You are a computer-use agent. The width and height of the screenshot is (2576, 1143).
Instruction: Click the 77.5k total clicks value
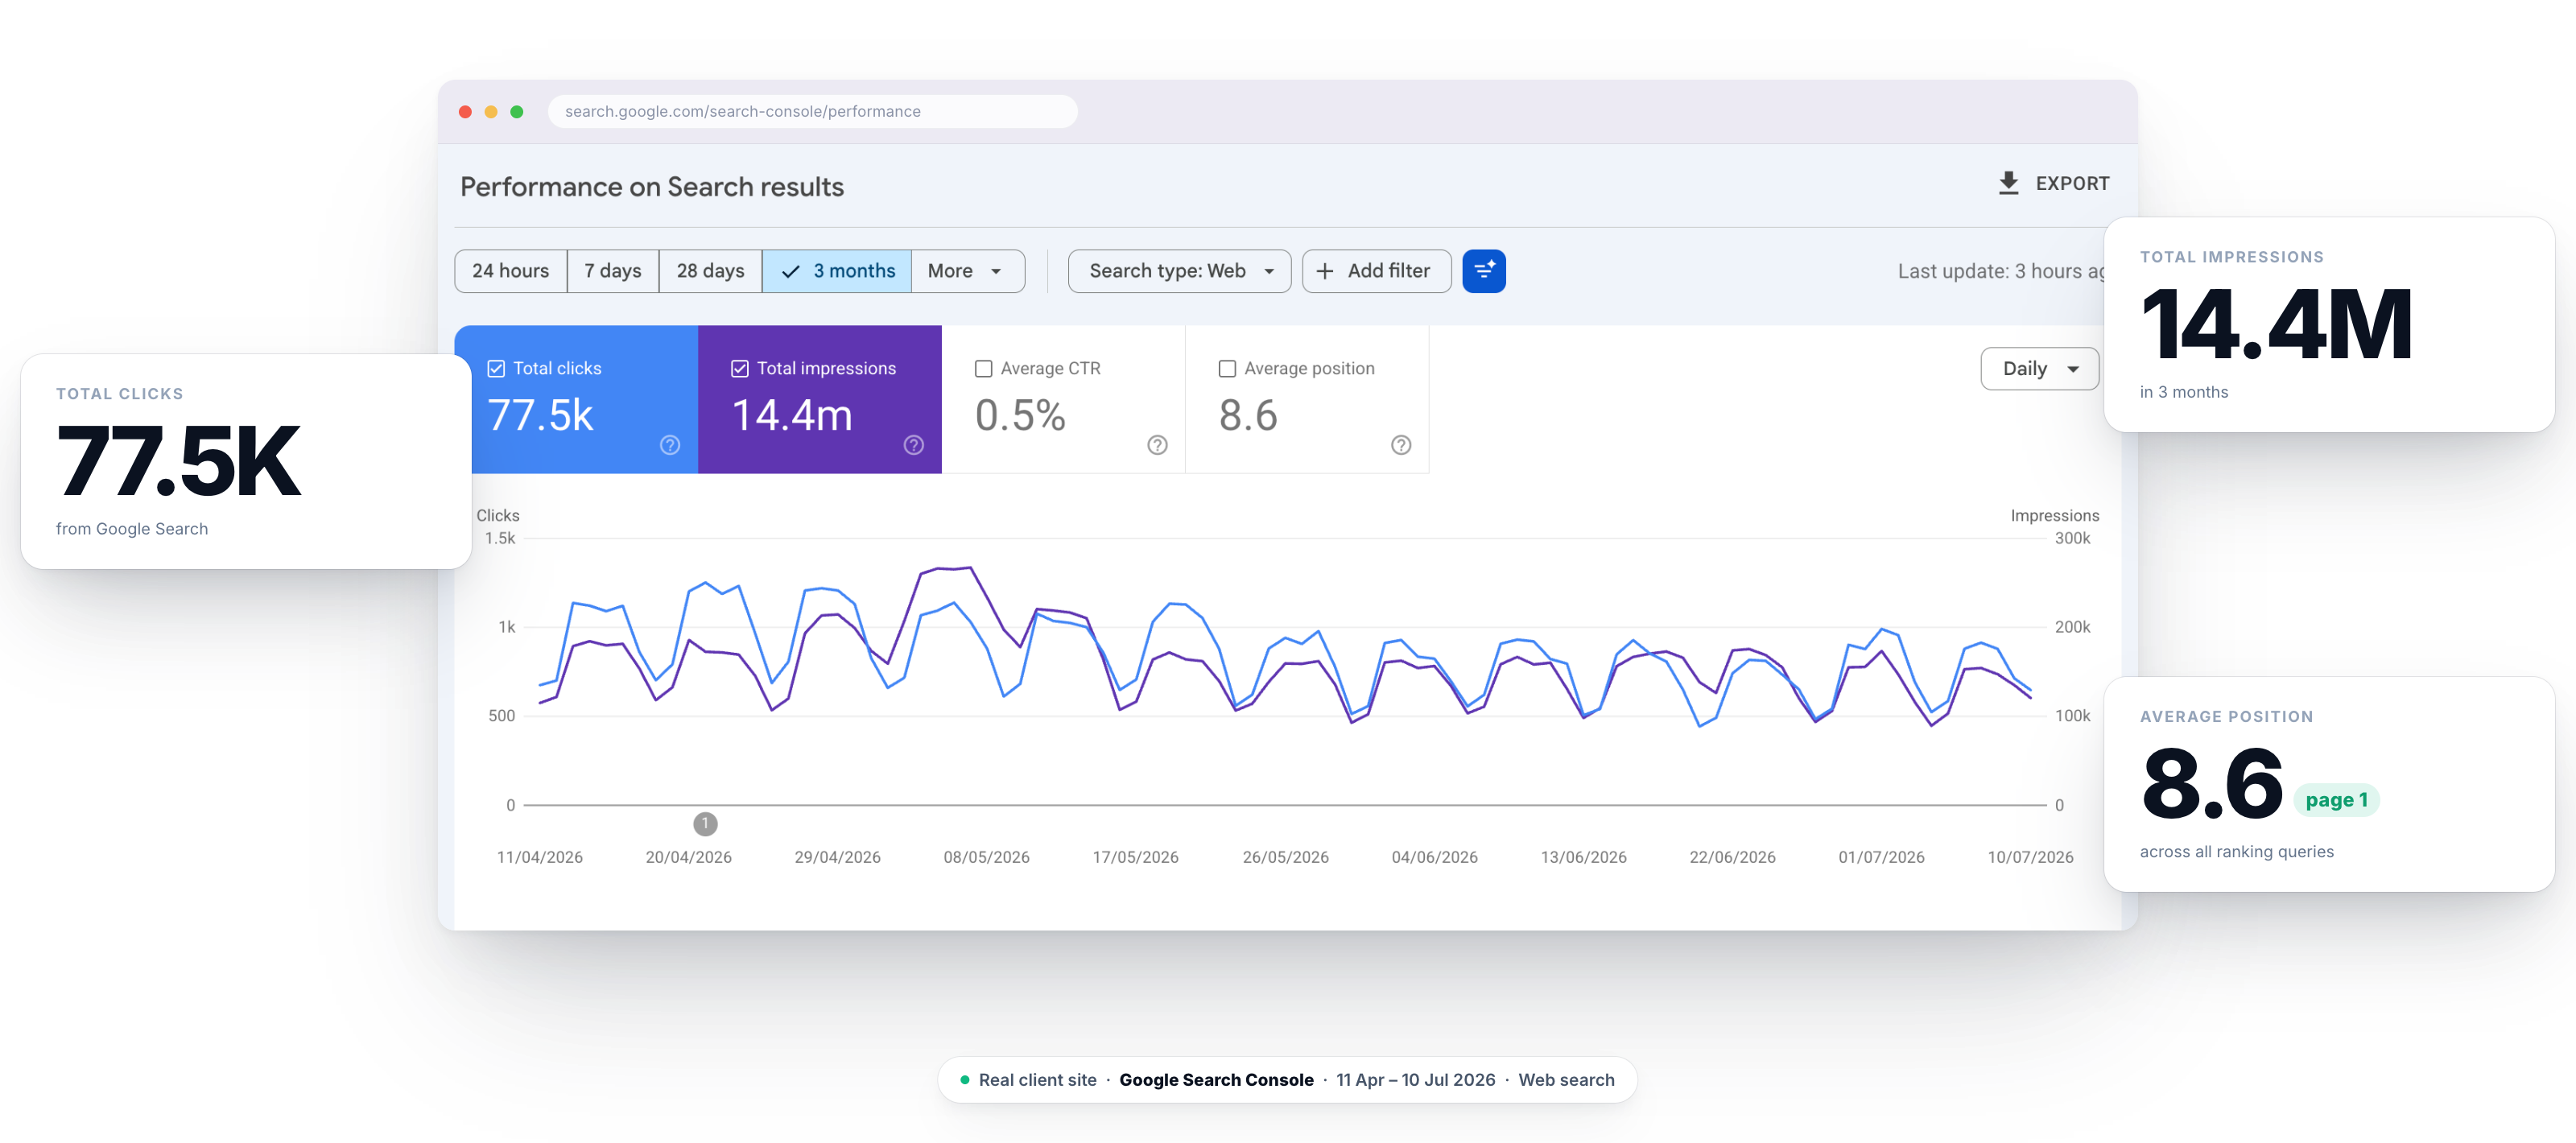tap(541, 416)
